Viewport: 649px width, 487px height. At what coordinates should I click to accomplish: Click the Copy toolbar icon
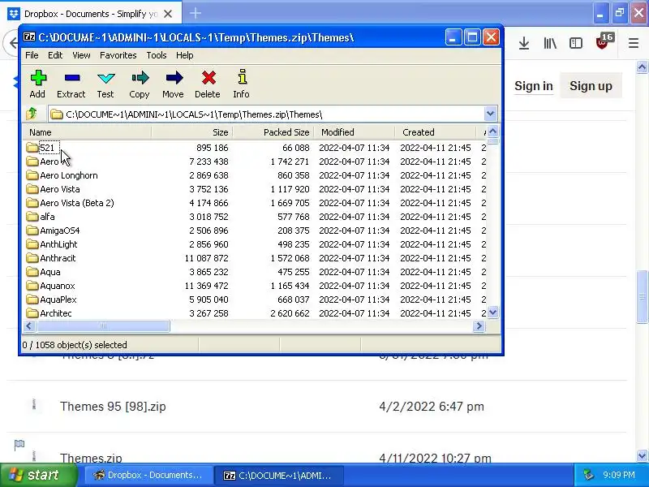(x=140, y=78)
